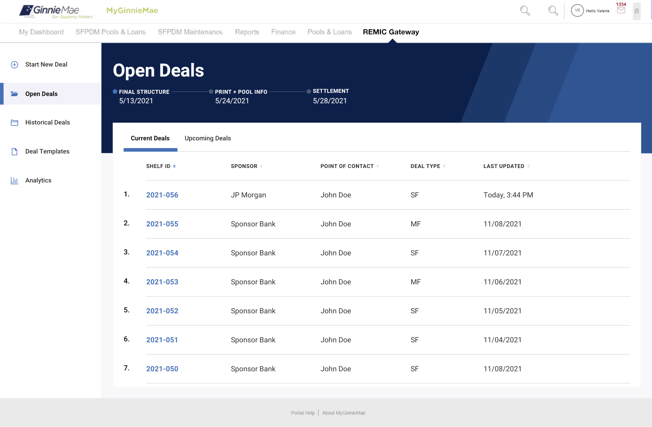Open SFPDM Maintenance menu
This screenshot has width=652, height=427.
tap(190, 32)
